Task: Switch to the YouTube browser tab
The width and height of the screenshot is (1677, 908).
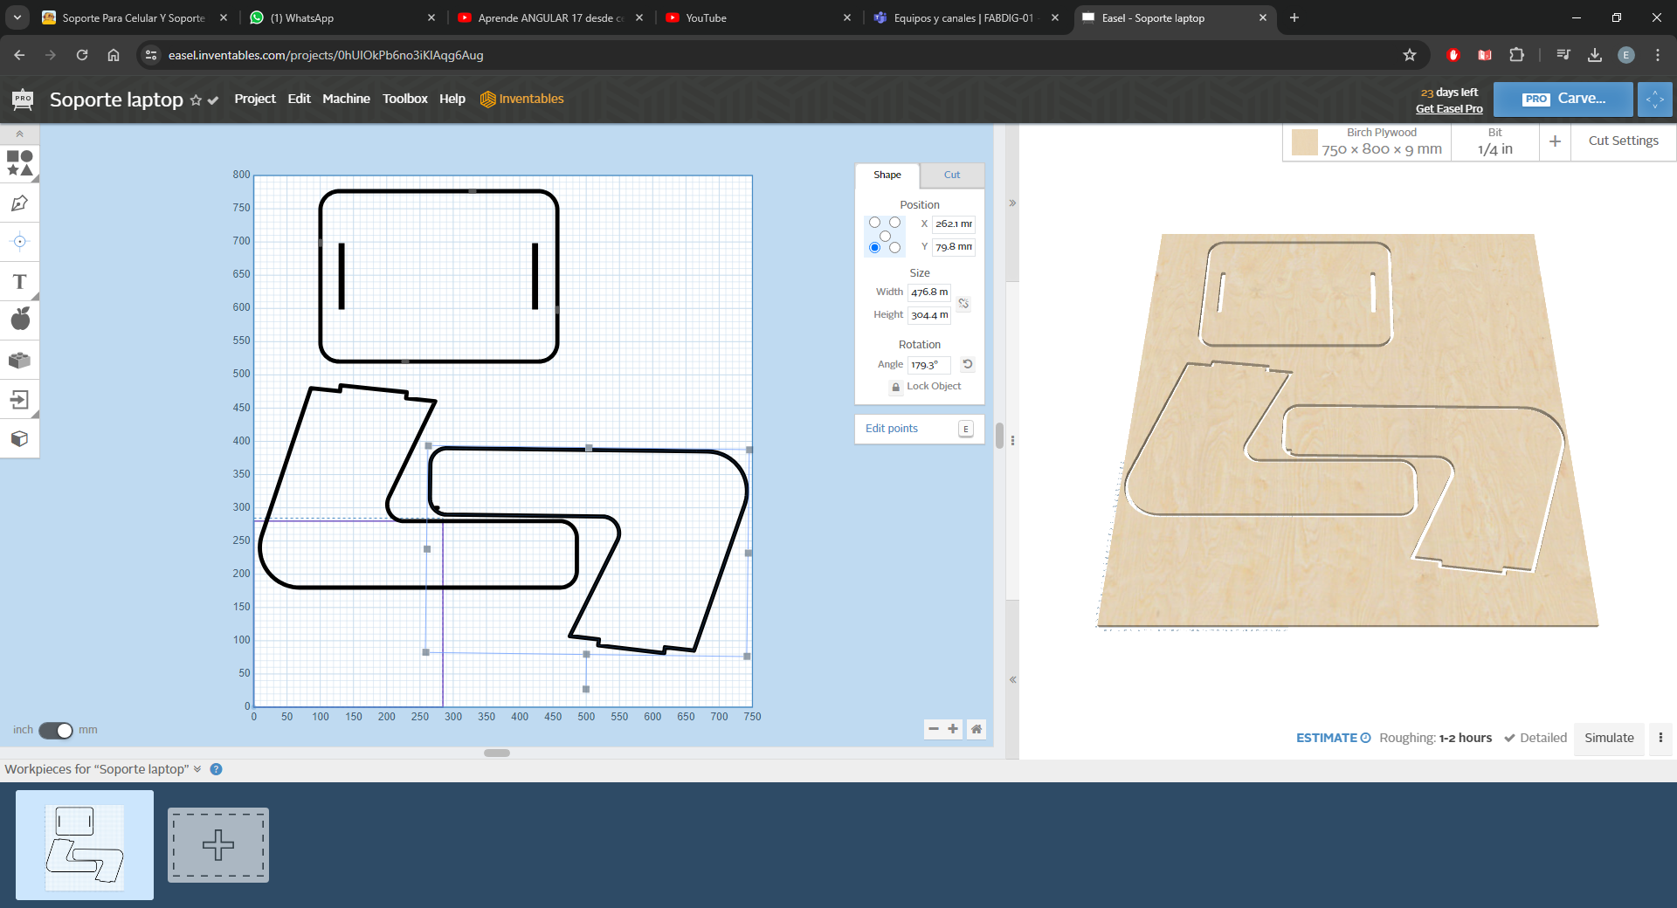Action: (706, 17)
